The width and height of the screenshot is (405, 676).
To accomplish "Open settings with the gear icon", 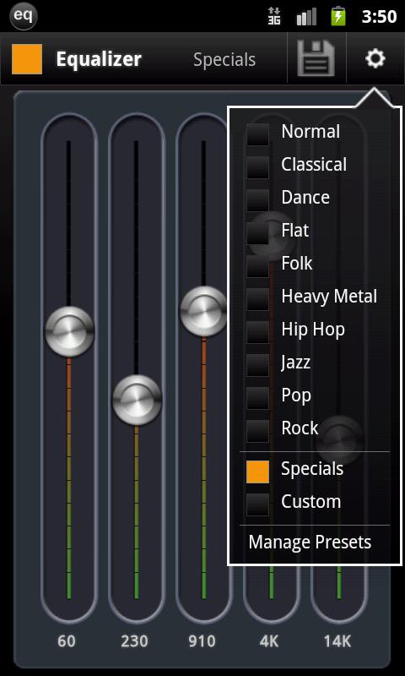I will [x=375, y=58].
